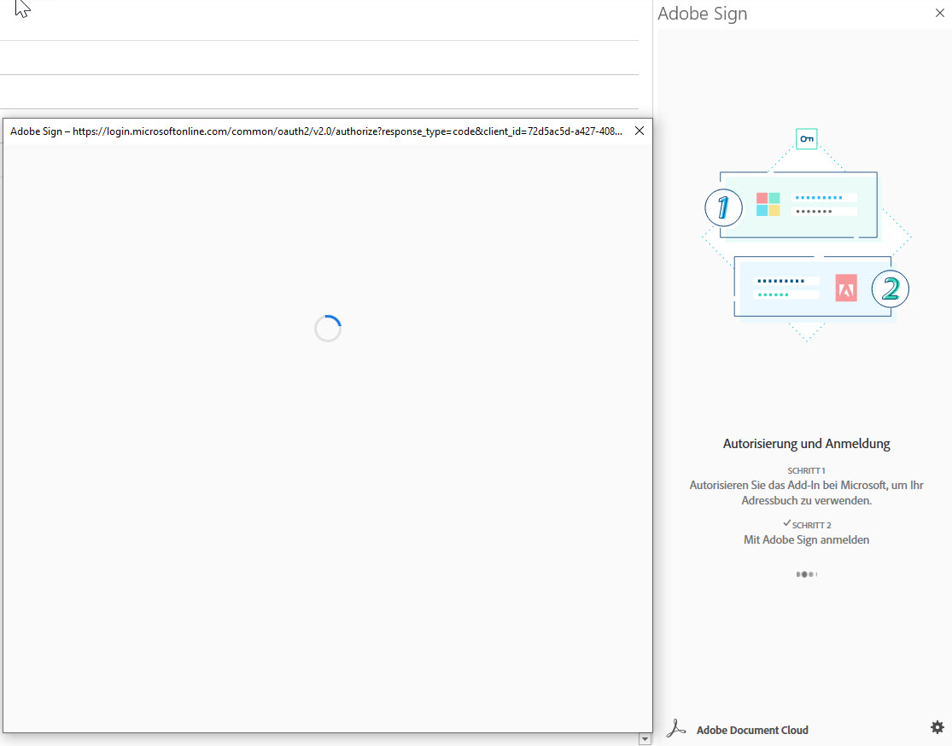Click the "Adobe Document Cloud" label
The width and height of the screenshot is (952, 746).
pos(752,731)
